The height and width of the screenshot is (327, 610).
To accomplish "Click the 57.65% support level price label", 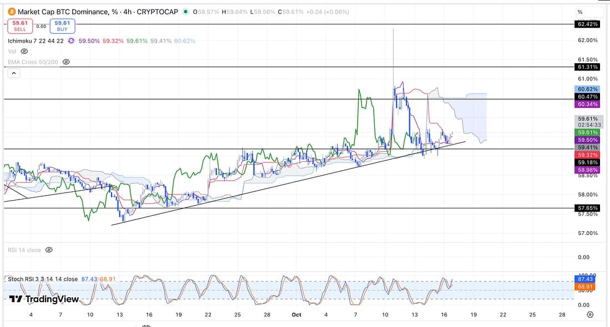I will pyautogui.click(x=587, y=208).
